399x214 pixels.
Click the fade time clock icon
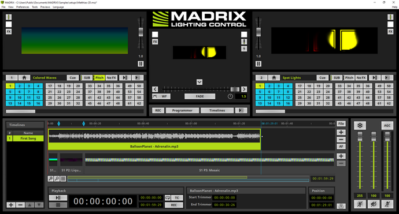click(230, 96)
